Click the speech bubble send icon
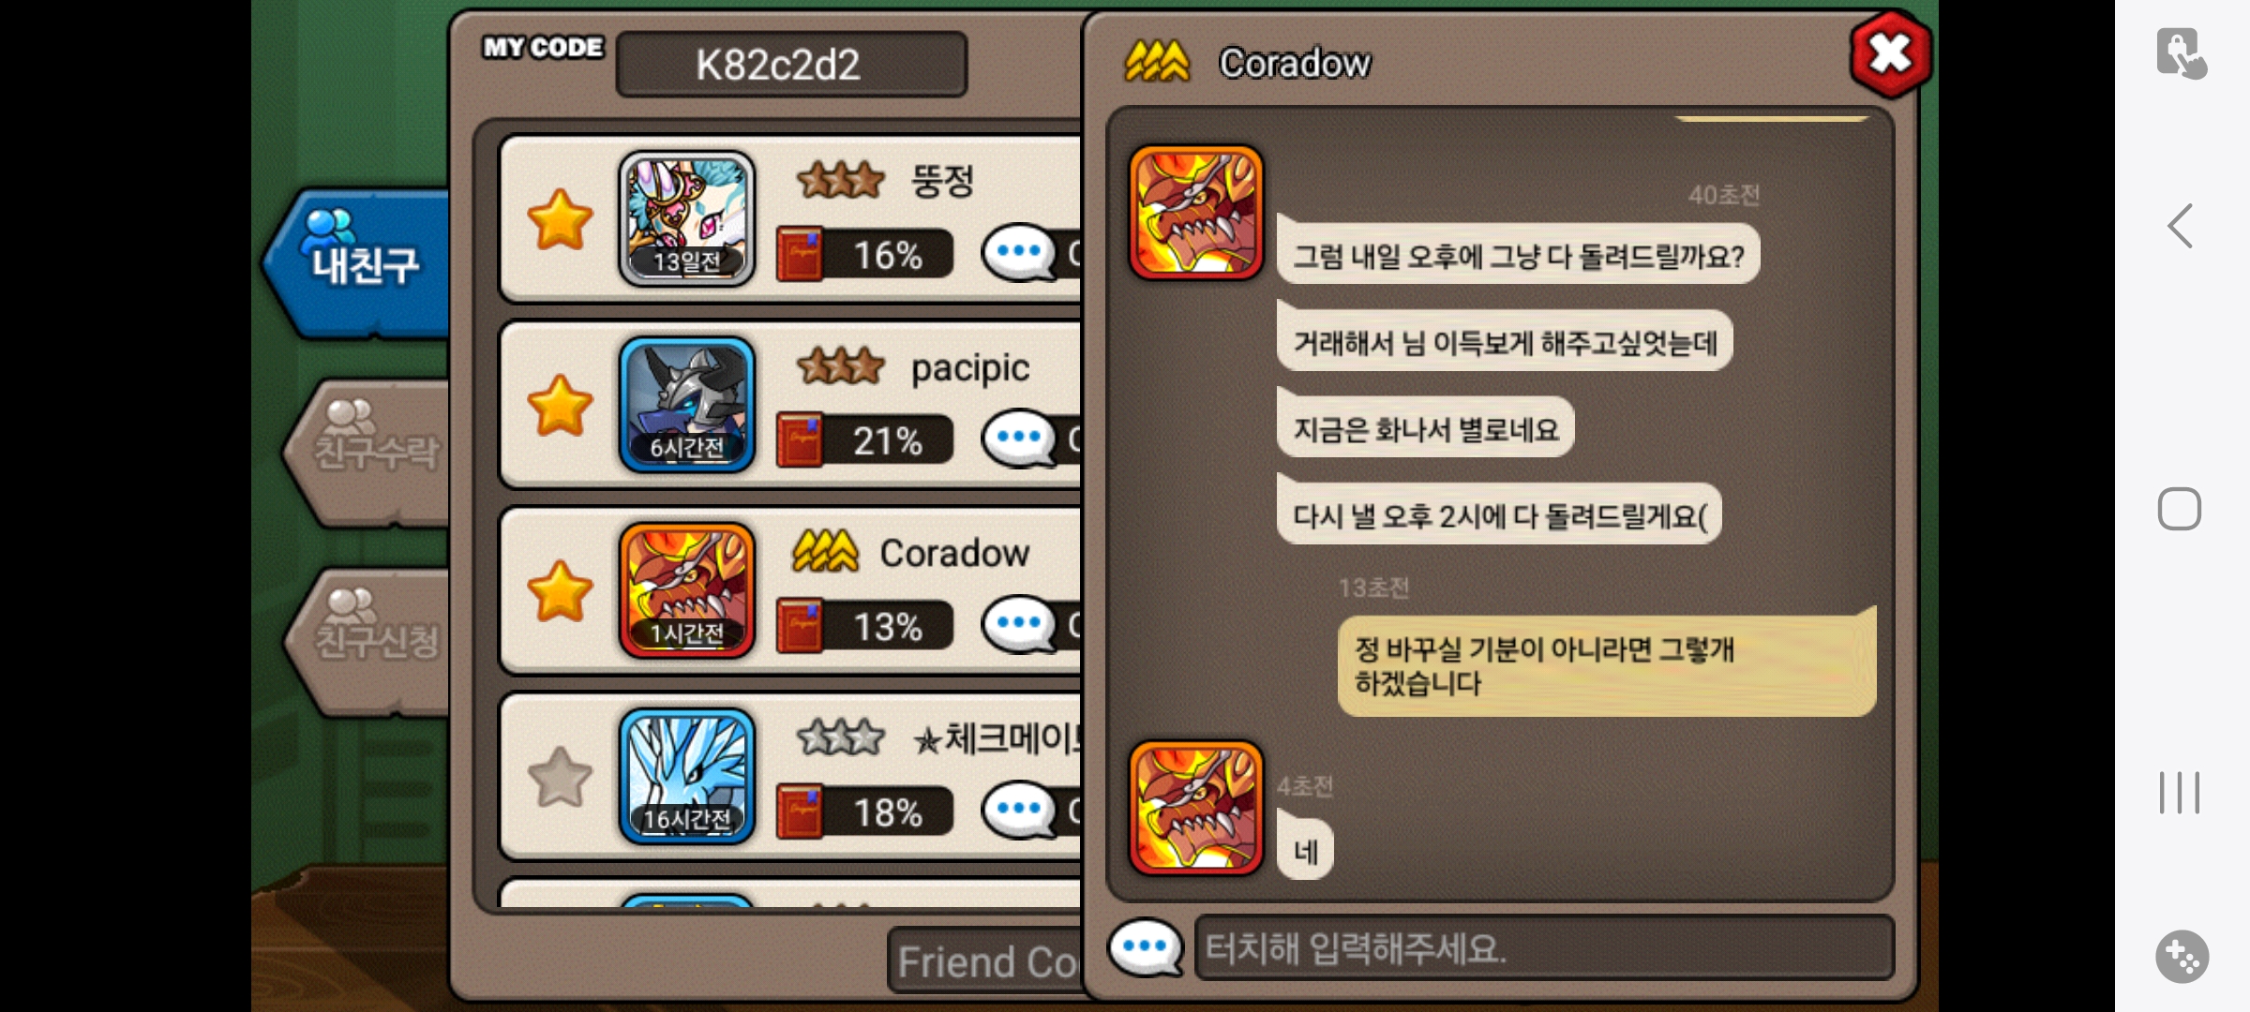The width and height of the screenshot is (2250, 1012). pos(1145,946)
